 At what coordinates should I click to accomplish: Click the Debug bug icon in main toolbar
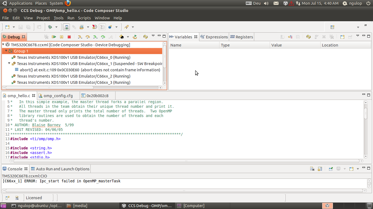(x=50, y=27)
